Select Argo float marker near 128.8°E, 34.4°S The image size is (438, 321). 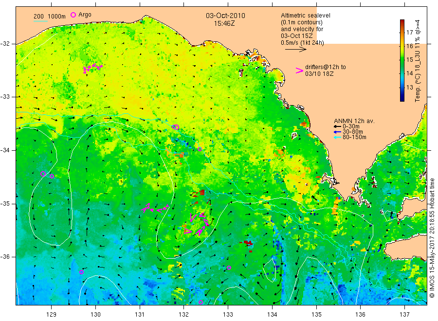pyautogui.click(x=43, y=174)
